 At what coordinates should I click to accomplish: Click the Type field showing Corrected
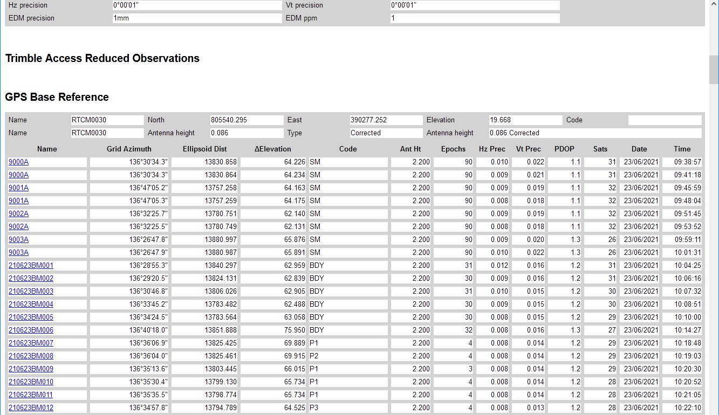point(386,133)
